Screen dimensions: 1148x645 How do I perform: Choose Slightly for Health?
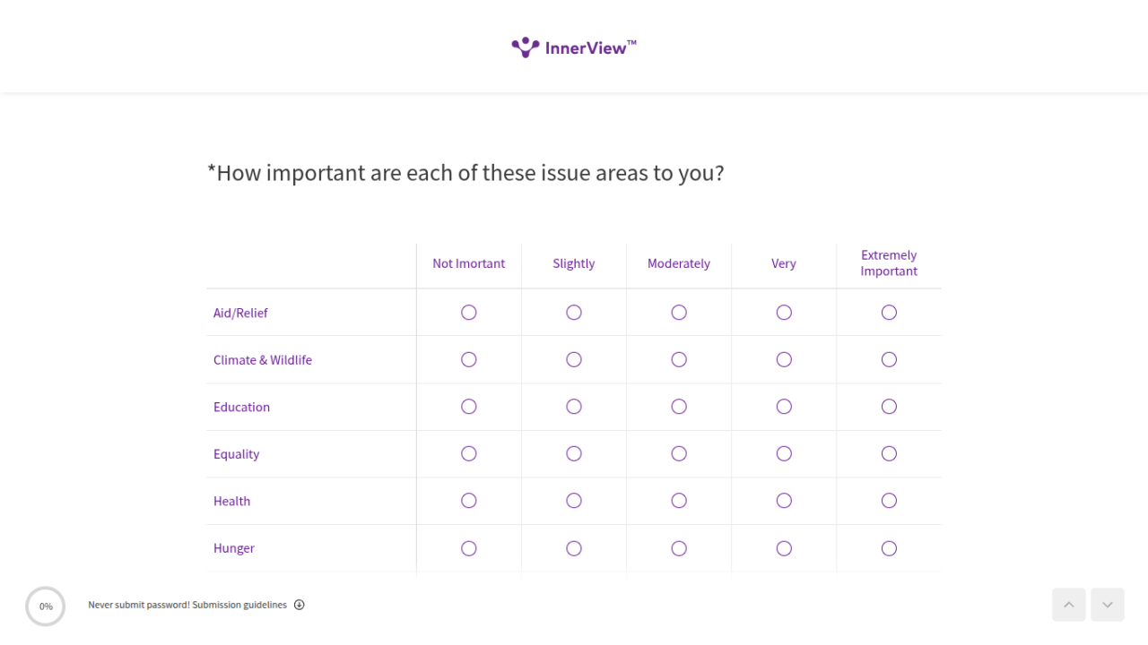(x=574, y=501)
